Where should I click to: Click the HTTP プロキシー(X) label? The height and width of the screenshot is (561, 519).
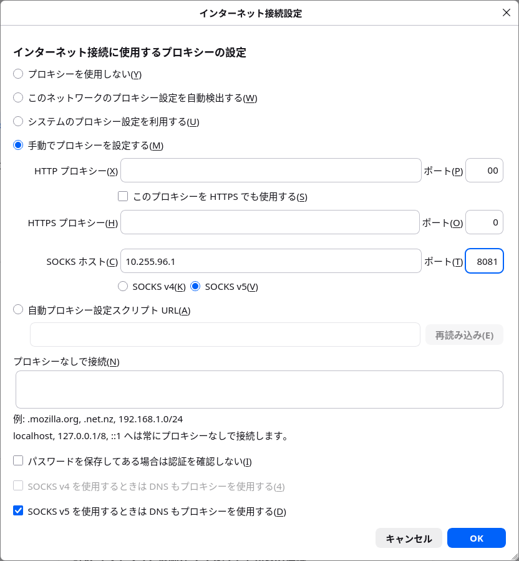[76, 171]
